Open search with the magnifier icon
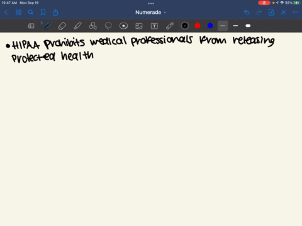302x226 pixels. pyautogui.click(x=31, y=13)
